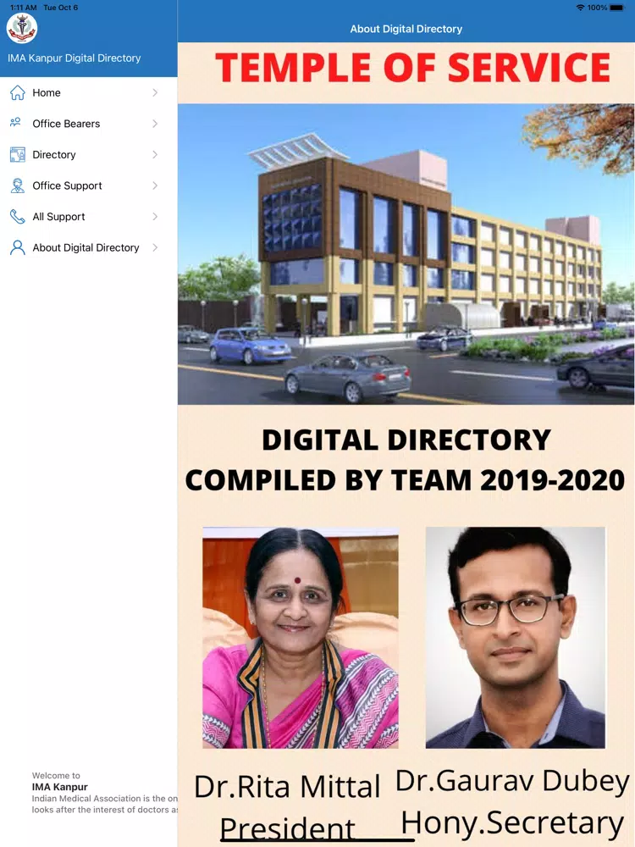Image resolution: width=635 pixels, height=847 pixels.
Task: Select the All Support menu item
Action: click(x=89, y=217)
